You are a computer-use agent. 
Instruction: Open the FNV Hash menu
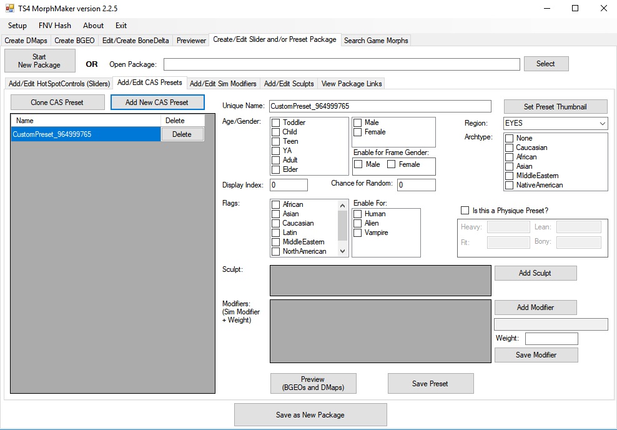coord(55,26)
